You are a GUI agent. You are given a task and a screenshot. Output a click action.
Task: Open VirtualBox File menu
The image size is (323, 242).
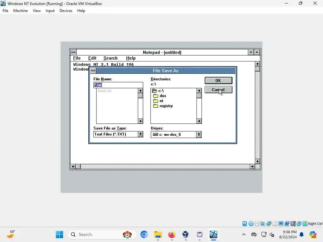pos(5,11)
